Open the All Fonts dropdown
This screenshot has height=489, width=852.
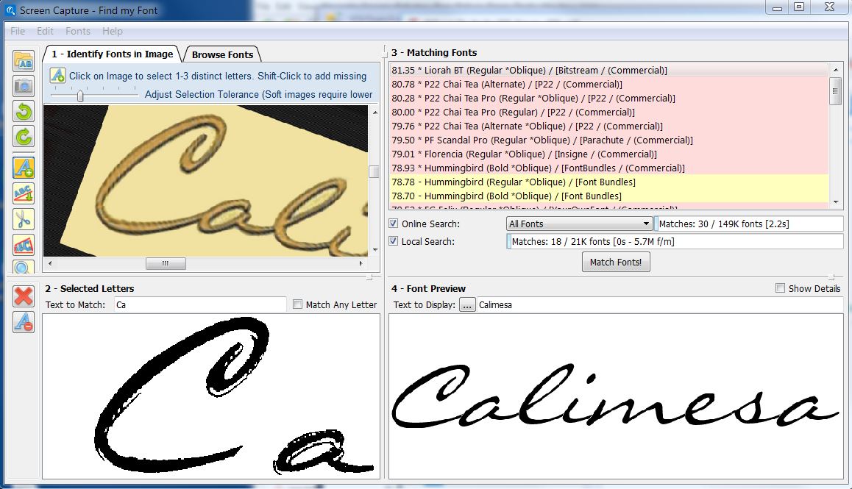[579, 224]
